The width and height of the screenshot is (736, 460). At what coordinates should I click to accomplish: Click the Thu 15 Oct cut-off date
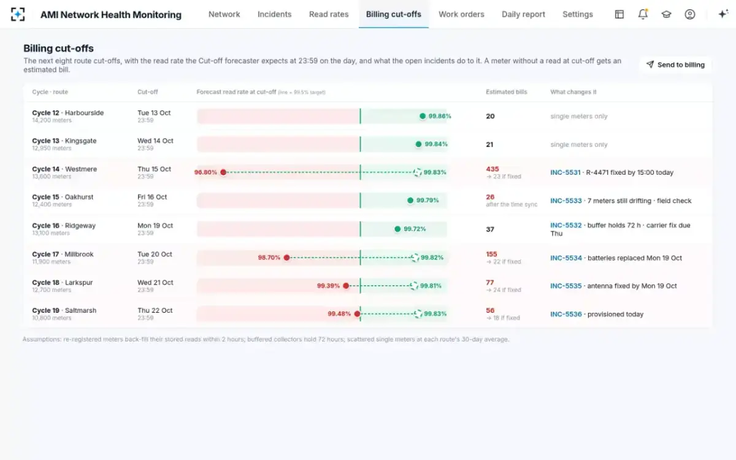pyautogui.click(x=155, y=169)
